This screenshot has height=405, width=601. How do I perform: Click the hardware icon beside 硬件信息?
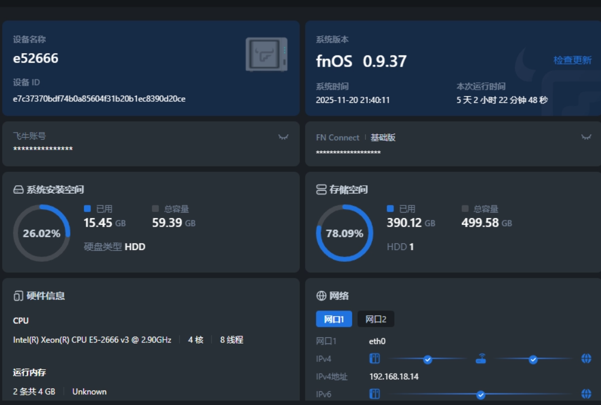(18, 296)
